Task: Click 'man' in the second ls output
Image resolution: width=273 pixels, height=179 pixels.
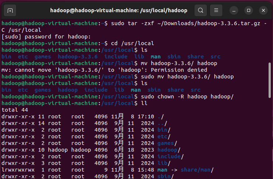Action: [136, 90]
